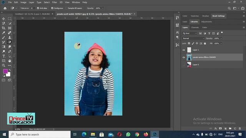Swap foreground and background colors arrow
Image resolution: width=246 pixels, height=138 pixels.
pyautogui.click(x=10, y=70)
